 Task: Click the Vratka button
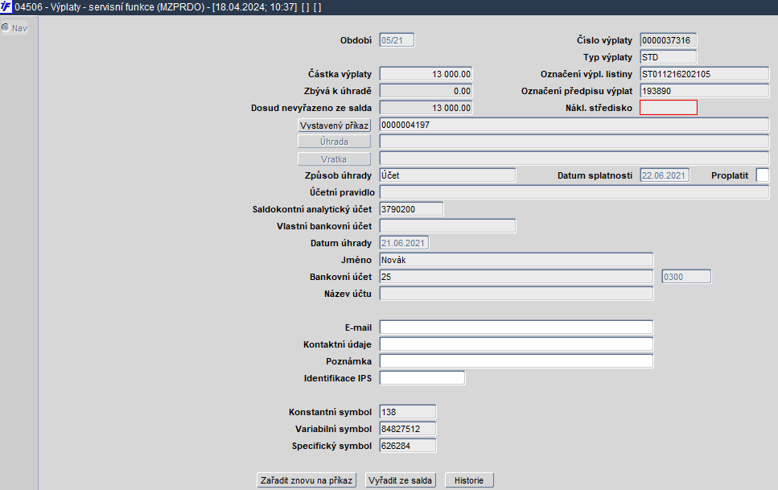[334, 159]
